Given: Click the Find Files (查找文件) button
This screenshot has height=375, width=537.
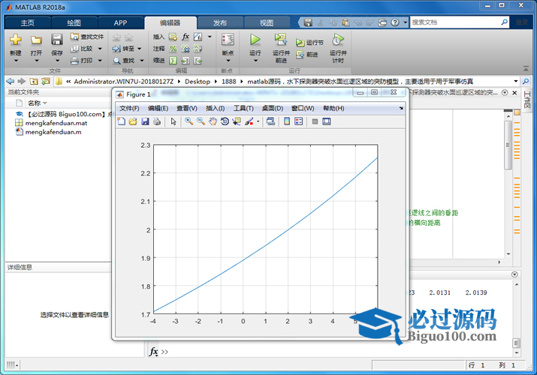Looking at the screenshot, I should [87, 36].
